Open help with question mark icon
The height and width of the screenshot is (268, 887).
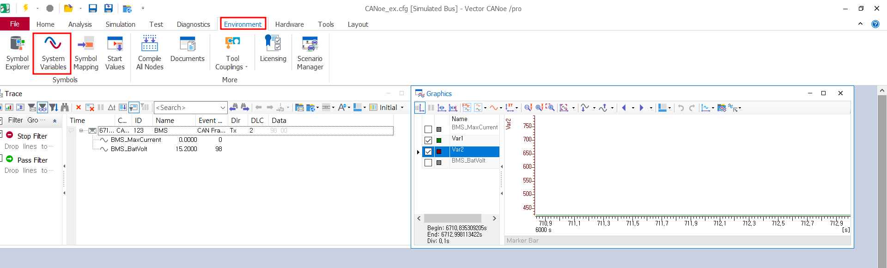click(875, 24)
